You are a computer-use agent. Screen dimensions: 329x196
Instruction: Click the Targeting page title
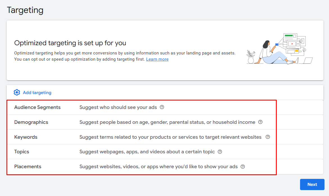25,10
